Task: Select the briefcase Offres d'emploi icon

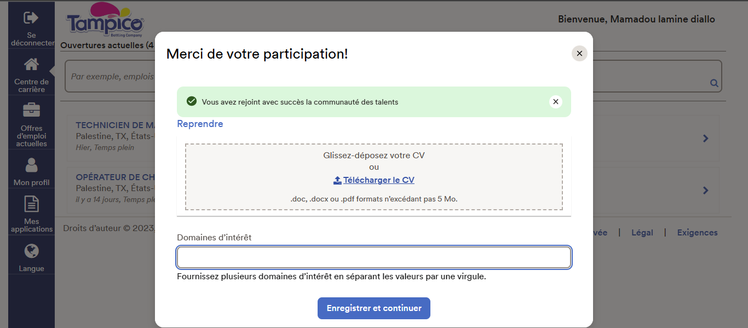Action: coord(31,110)
